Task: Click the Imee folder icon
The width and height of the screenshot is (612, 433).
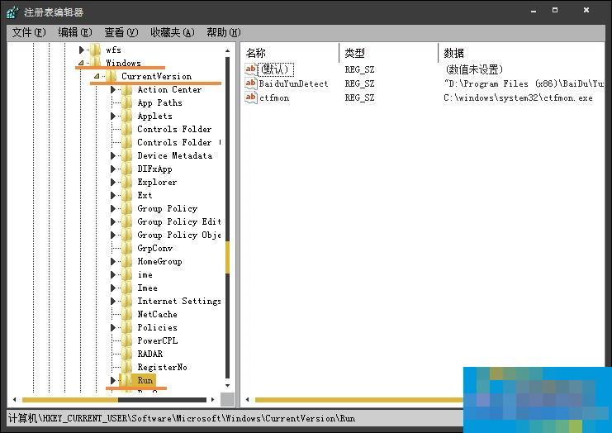Action: tap(127, 288)
